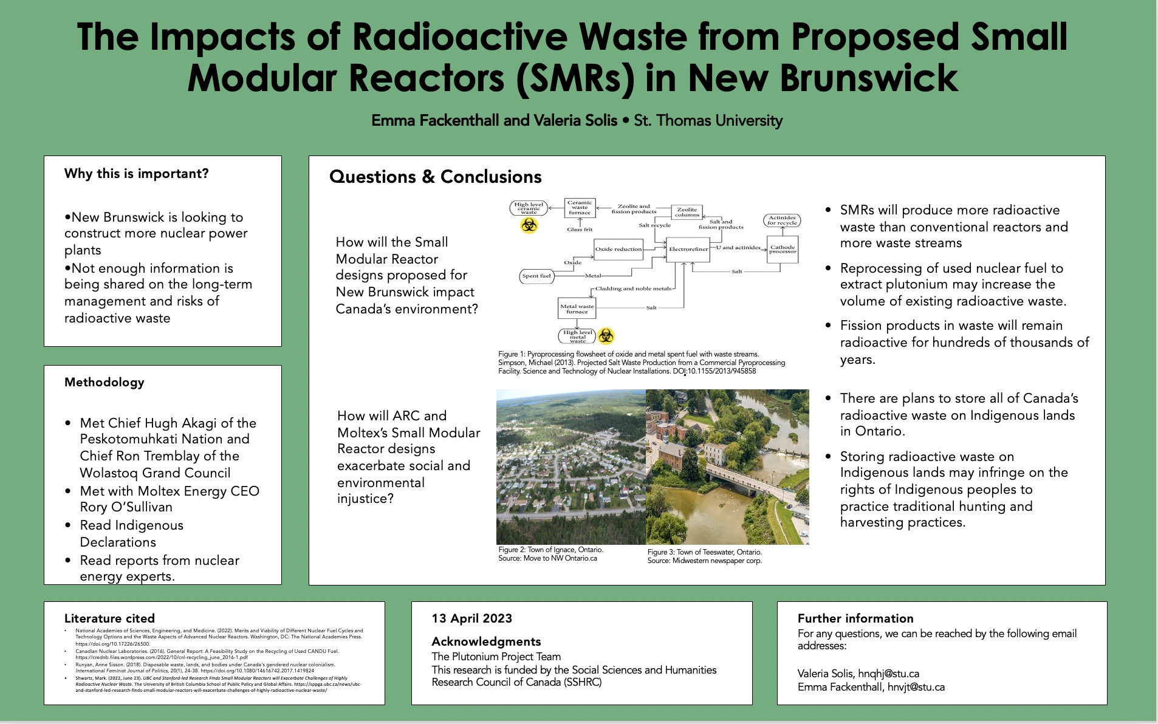This screenshot has width=1158, height=724.
Task: Open the Town of Teeswater river photo
Action: (x=727, y=467)
